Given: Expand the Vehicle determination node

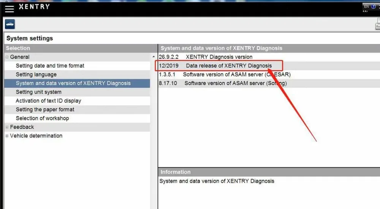Looking at the screenshot, I should (7, 136).
